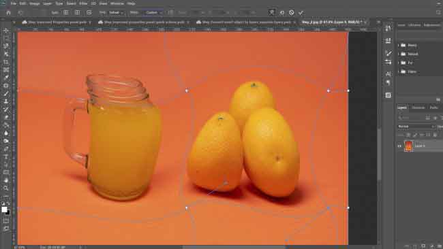Viewport: 443px width, 249px height.
Task: Click the Home icon in options bar
Action: (x=8, y=13)
